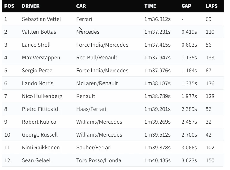230x170 pixels.
Task: Select Max Verstappen's row name
Action: [x=41, y=58]
